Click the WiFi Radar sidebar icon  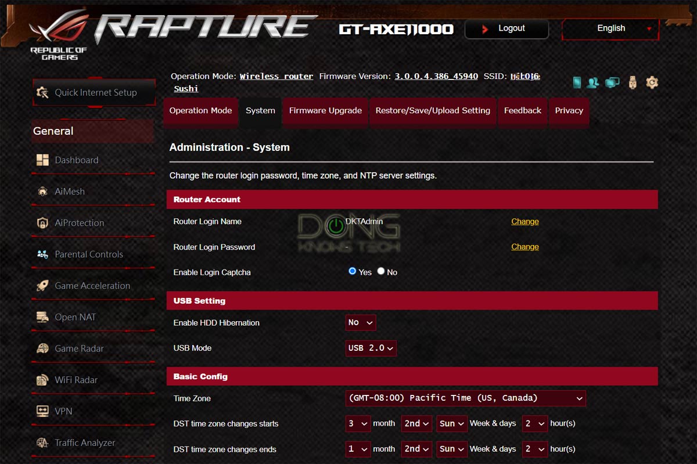(x=42, y=380)
